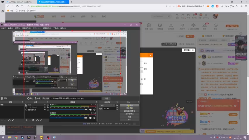Open second mixer channel settings gear
Viewport: 249px width, 140px height.
click(x=95, y=118)
